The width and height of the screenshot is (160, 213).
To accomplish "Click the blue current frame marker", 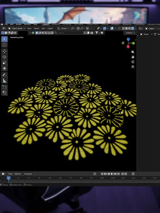I will [9, 178].
